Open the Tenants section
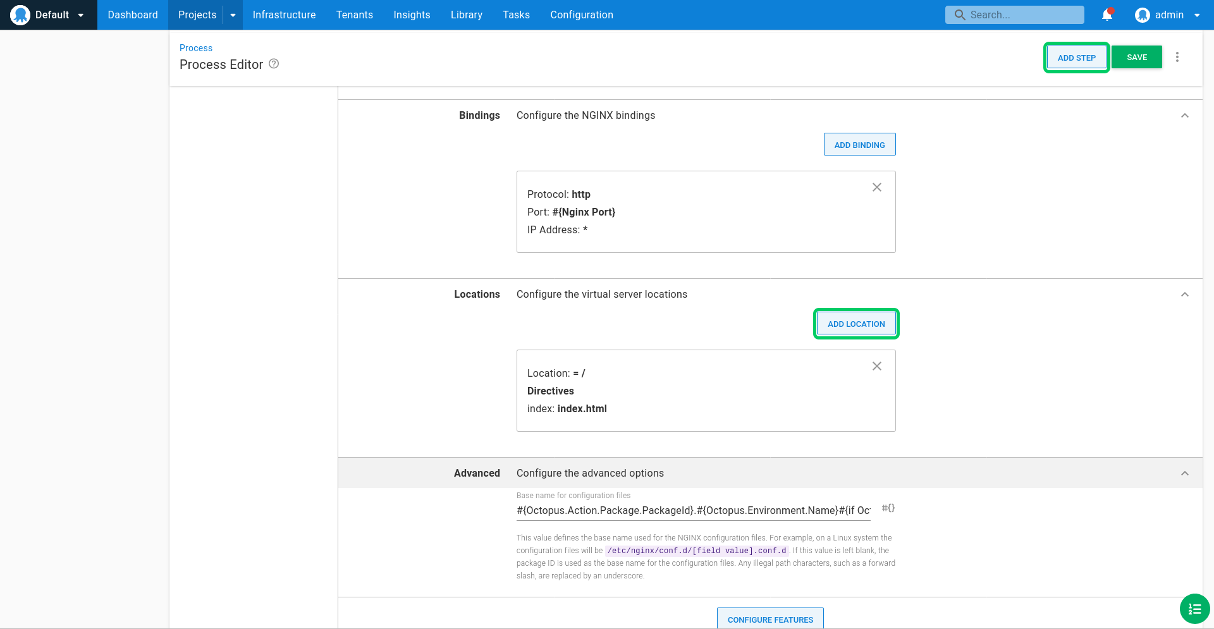1214x629 pixels. click(x=354, y=15)
